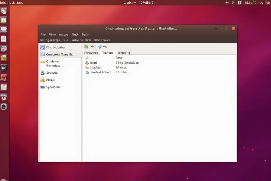Open the top launcher icon in Ubuntu dock
The width and height of the screenshot is (271, 181).
(4, 11)
